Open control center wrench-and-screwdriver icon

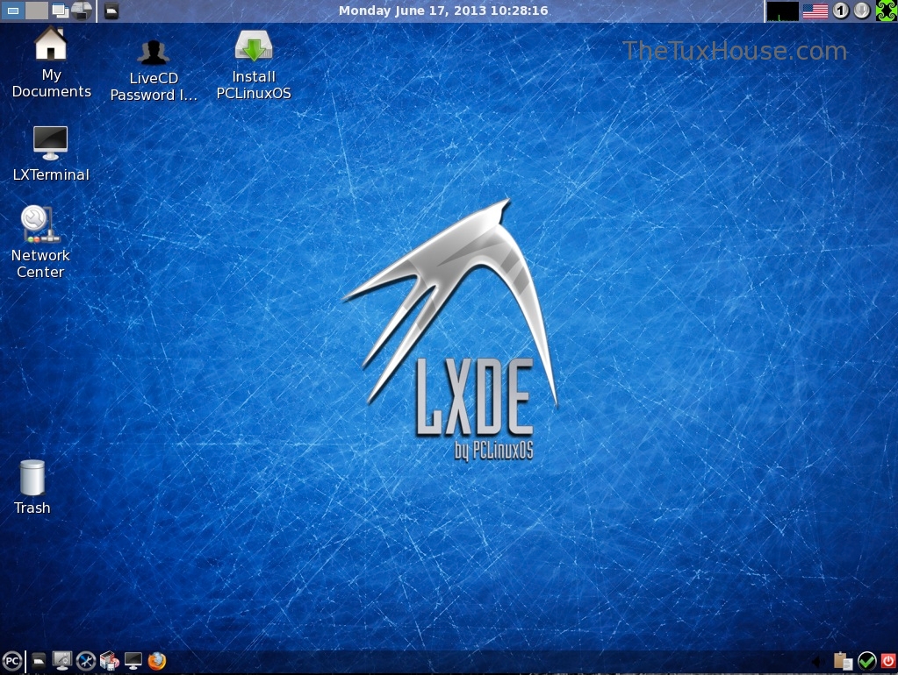click(86, 661)
